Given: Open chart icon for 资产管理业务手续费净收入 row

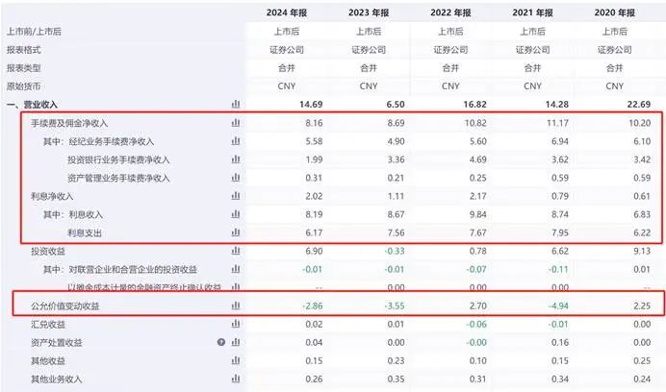Looking at the screenshot, I should pos(236,178).
